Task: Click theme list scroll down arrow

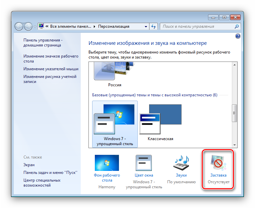Action: point(235,145)
